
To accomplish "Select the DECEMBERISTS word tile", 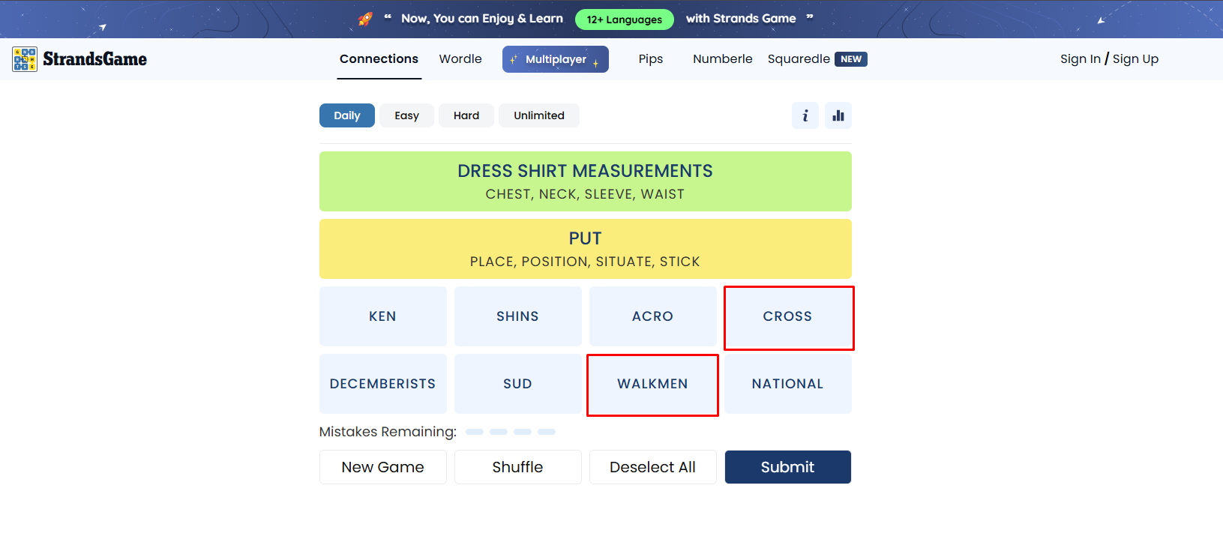I will 382,384.
